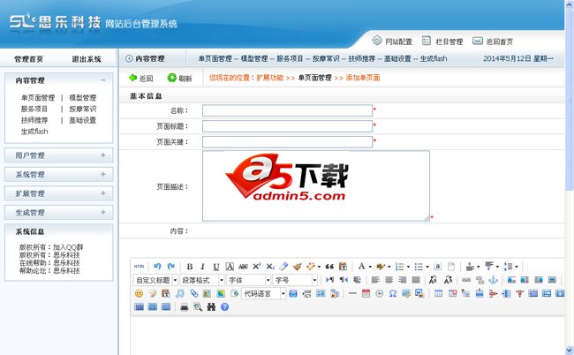
Task: Insert an anchor with the anchor icon
Action: (x=494, y=280)
